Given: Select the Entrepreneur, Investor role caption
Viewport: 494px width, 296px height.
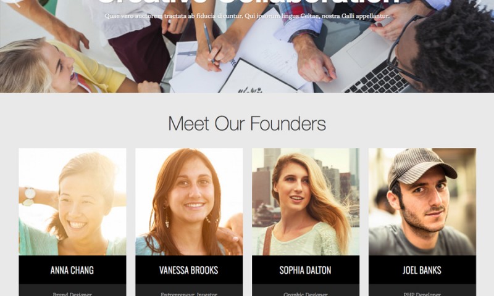Looking at the screenshot, I should pyautogui.click(x=189, y=294).
